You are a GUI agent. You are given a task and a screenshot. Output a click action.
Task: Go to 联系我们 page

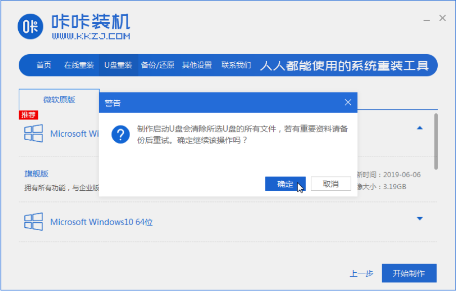(236, 65)
